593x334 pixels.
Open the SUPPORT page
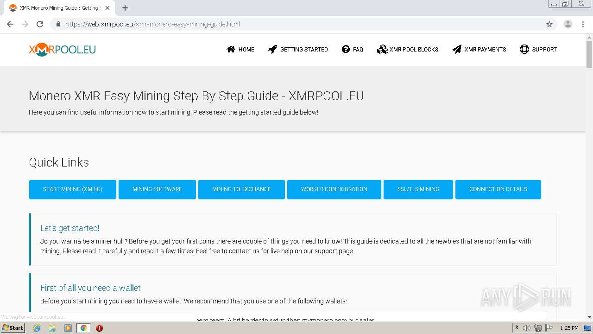coord(538,49)
